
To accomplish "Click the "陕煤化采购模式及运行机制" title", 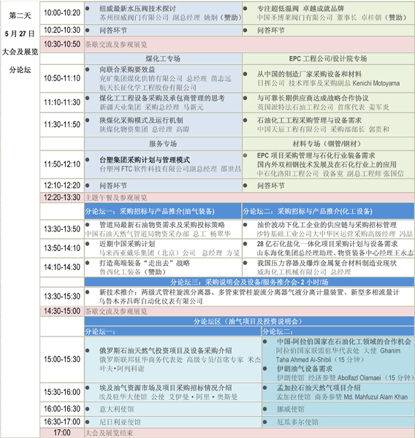I will point(141,120).
